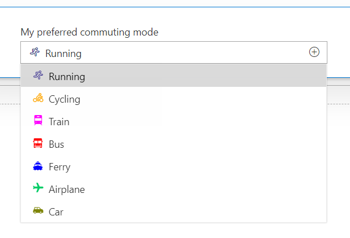350x238 pixels.
Task: Click the blue ferry boat icon
Action: click(x=38, y=166)
